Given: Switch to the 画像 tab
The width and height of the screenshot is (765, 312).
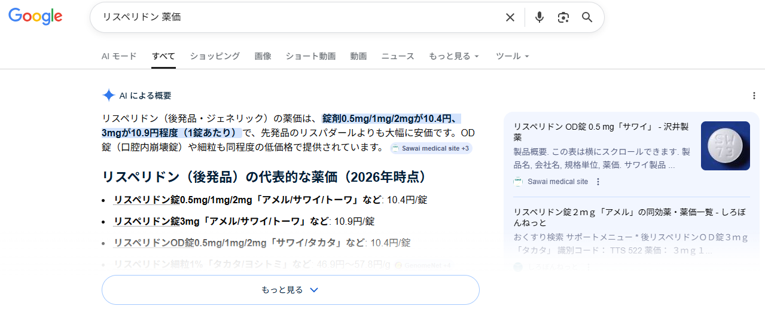Looking at the screenshot, I should [263, 56].
